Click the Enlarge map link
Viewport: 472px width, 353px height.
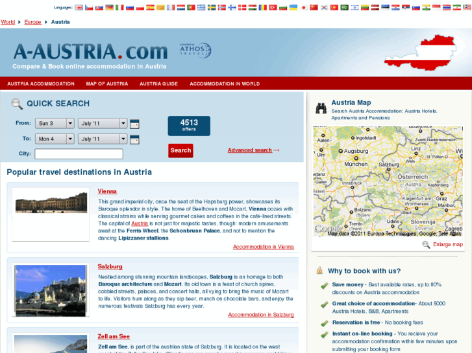(x=448, y=244)
